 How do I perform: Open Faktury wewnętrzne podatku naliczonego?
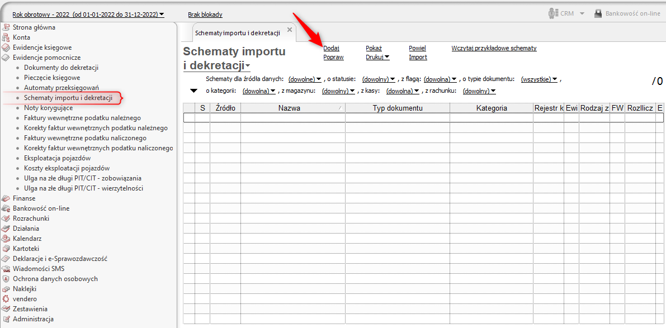click(x=86, y=138)
